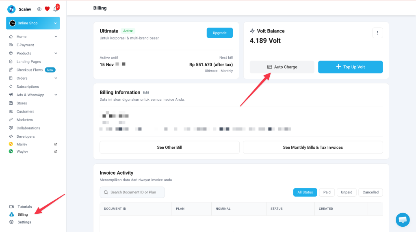This screenshot has width=416, height=232.
Task: Click the Home sidebar icon
Action: (11, 37)
